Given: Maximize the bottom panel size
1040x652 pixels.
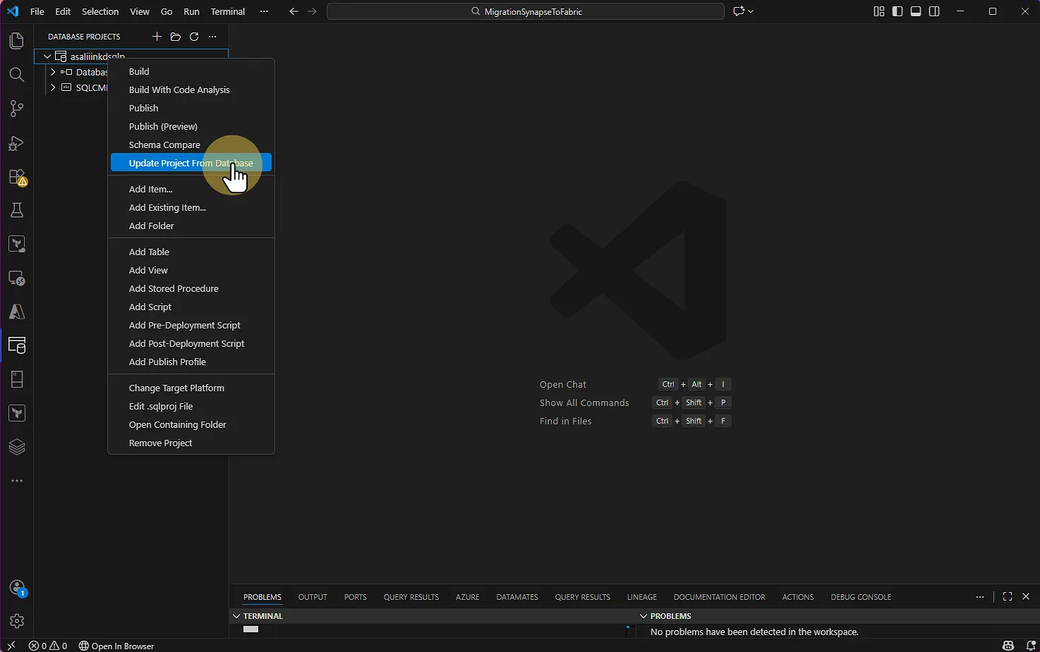Looking at the screenshot, I should [x=1008, y=597].
